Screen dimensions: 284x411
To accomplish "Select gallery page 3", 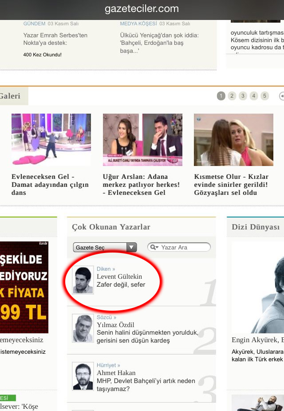I will tap(243, 96).
